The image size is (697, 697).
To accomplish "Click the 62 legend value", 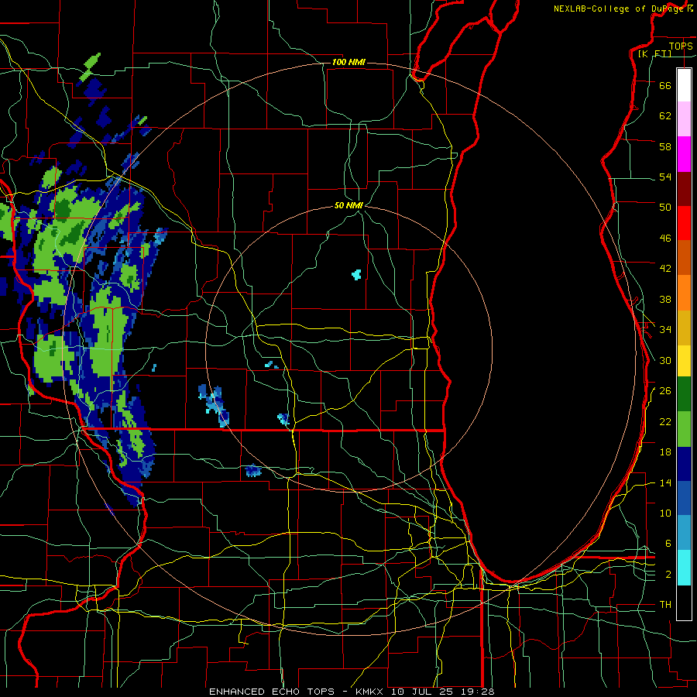I will pyautogui.click(x=665, y=116).
